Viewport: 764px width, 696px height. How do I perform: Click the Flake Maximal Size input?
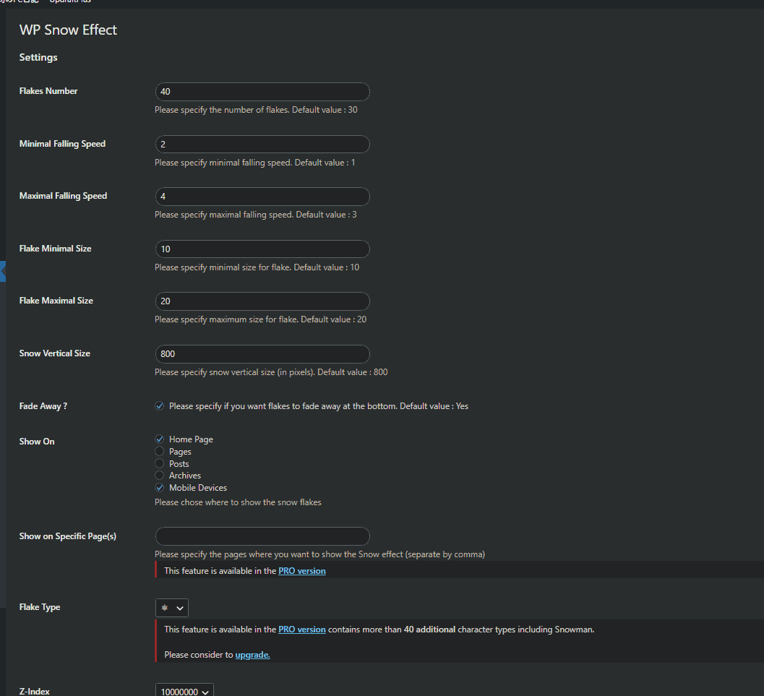262,301
